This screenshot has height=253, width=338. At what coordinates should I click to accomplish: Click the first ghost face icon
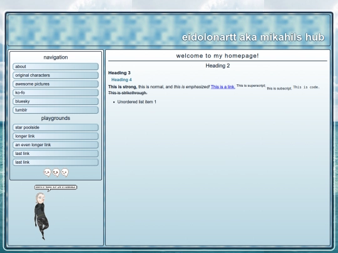[x=47, y=172]
